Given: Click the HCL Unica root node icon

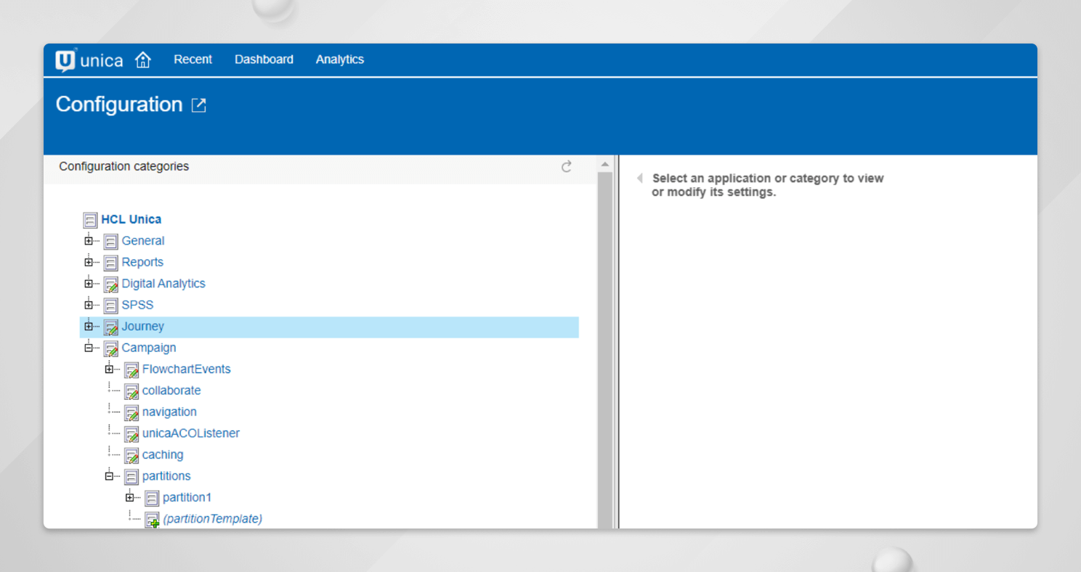Looking at the screenshot, I should [90, 220].
